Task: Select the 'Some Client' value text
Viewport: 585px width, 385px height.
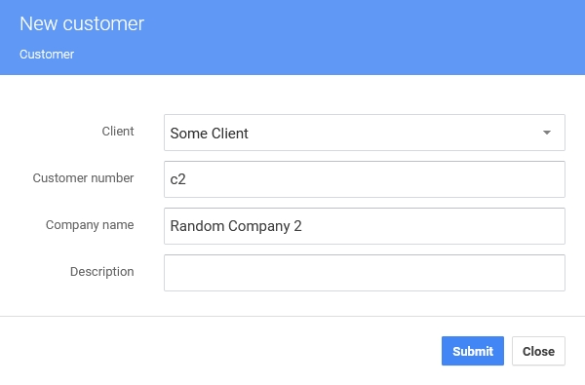Action: click(209, 134)
